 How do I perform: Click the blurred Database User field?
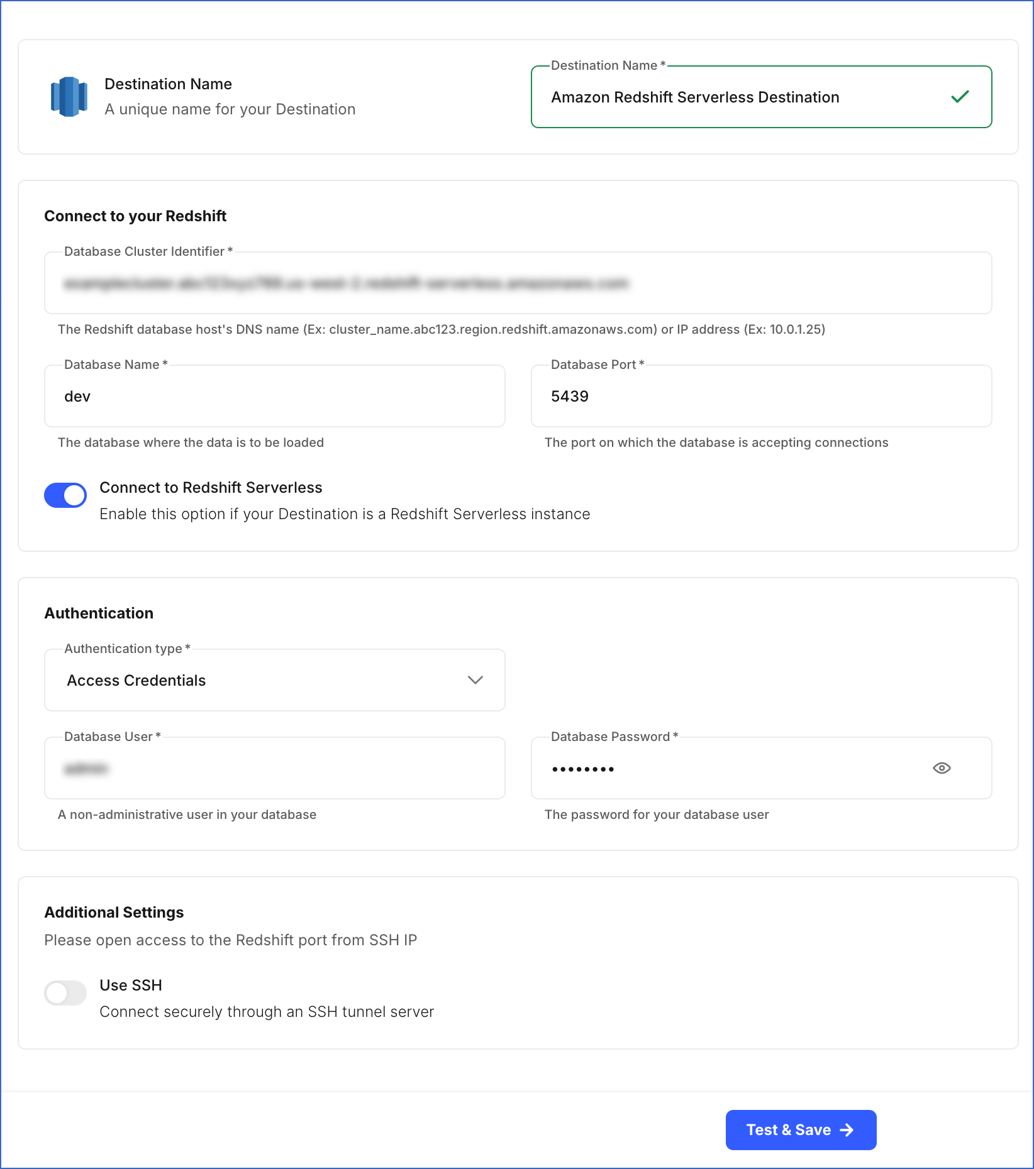(274, 768)
